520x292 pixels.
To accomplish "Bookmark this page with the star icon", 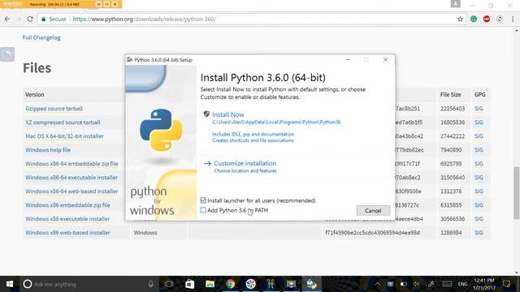I will [x=461, y=19].
